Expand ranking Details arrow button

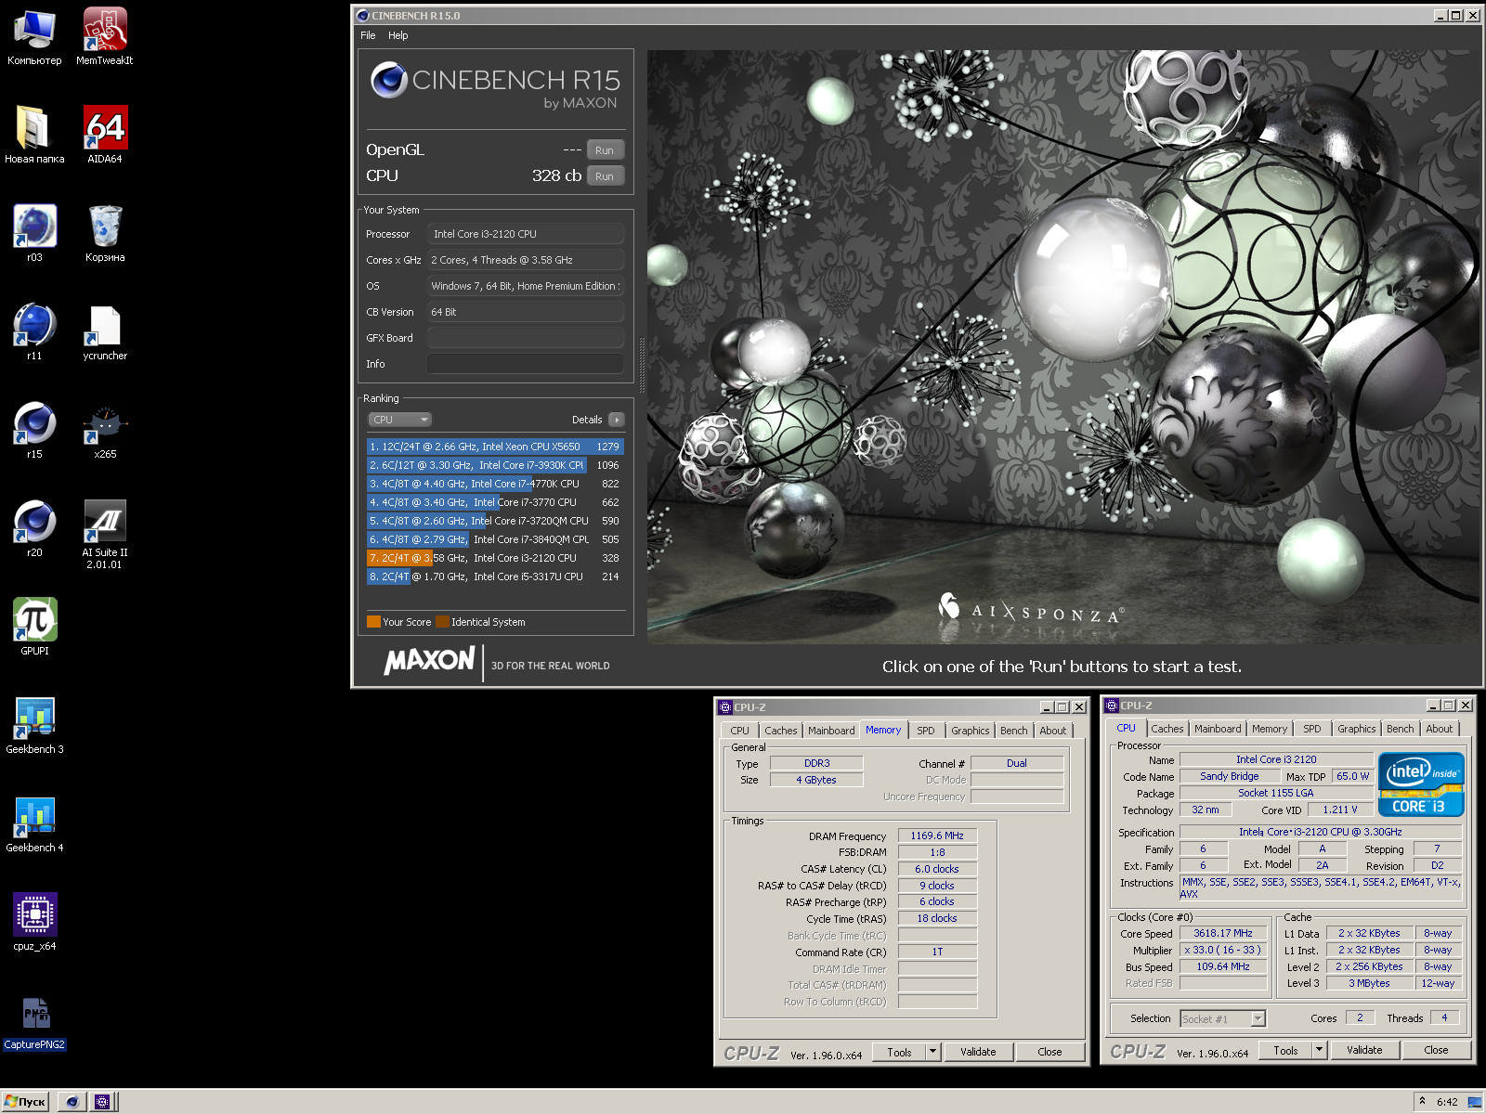point(617,420)
